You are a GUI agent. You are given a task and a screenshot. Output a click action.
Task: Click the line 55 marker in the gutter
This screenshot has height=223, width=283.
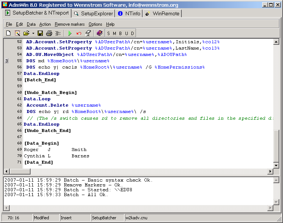(x=6, y=61)
